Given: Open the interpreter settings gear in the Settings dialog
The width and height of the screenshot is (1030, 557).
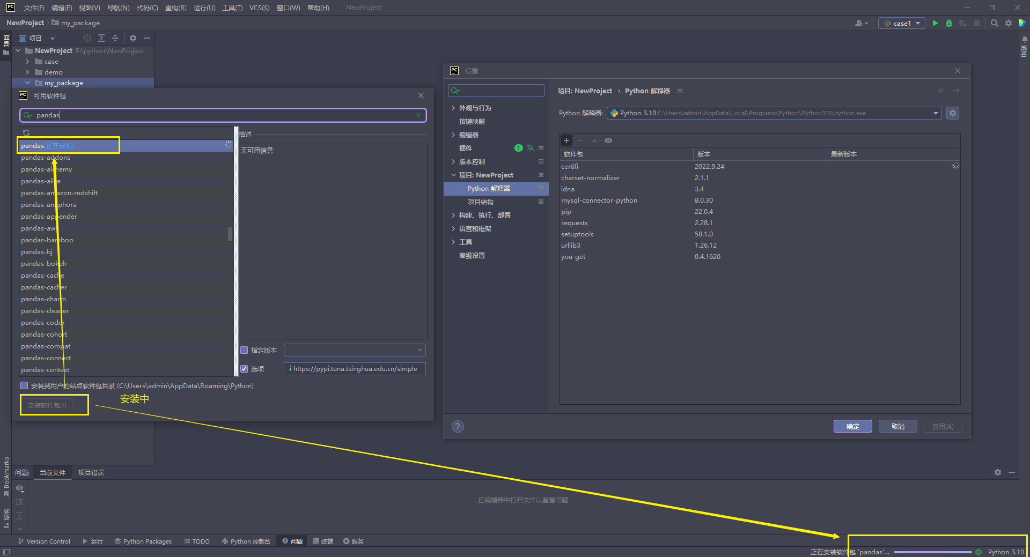Looking at the screenshot, I should [x=953, y=113].
